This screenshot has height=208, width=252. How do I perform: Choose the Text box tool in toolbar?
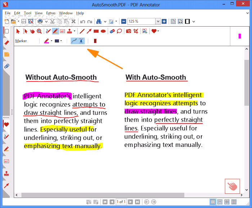pos(62,31)
